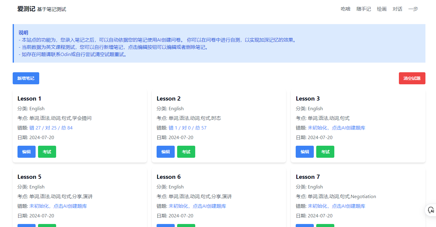
Task: Select the 一步 navigation item
Action: point(413,9)
